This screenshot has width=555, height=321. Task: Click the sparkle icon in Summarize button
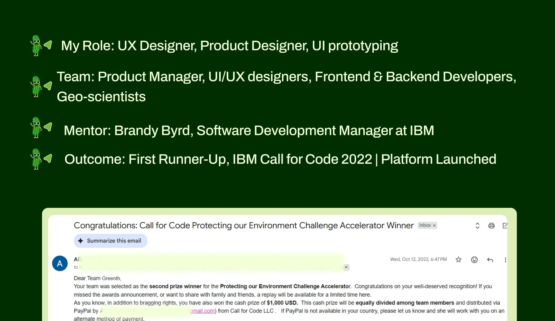[x=80, y=241]
